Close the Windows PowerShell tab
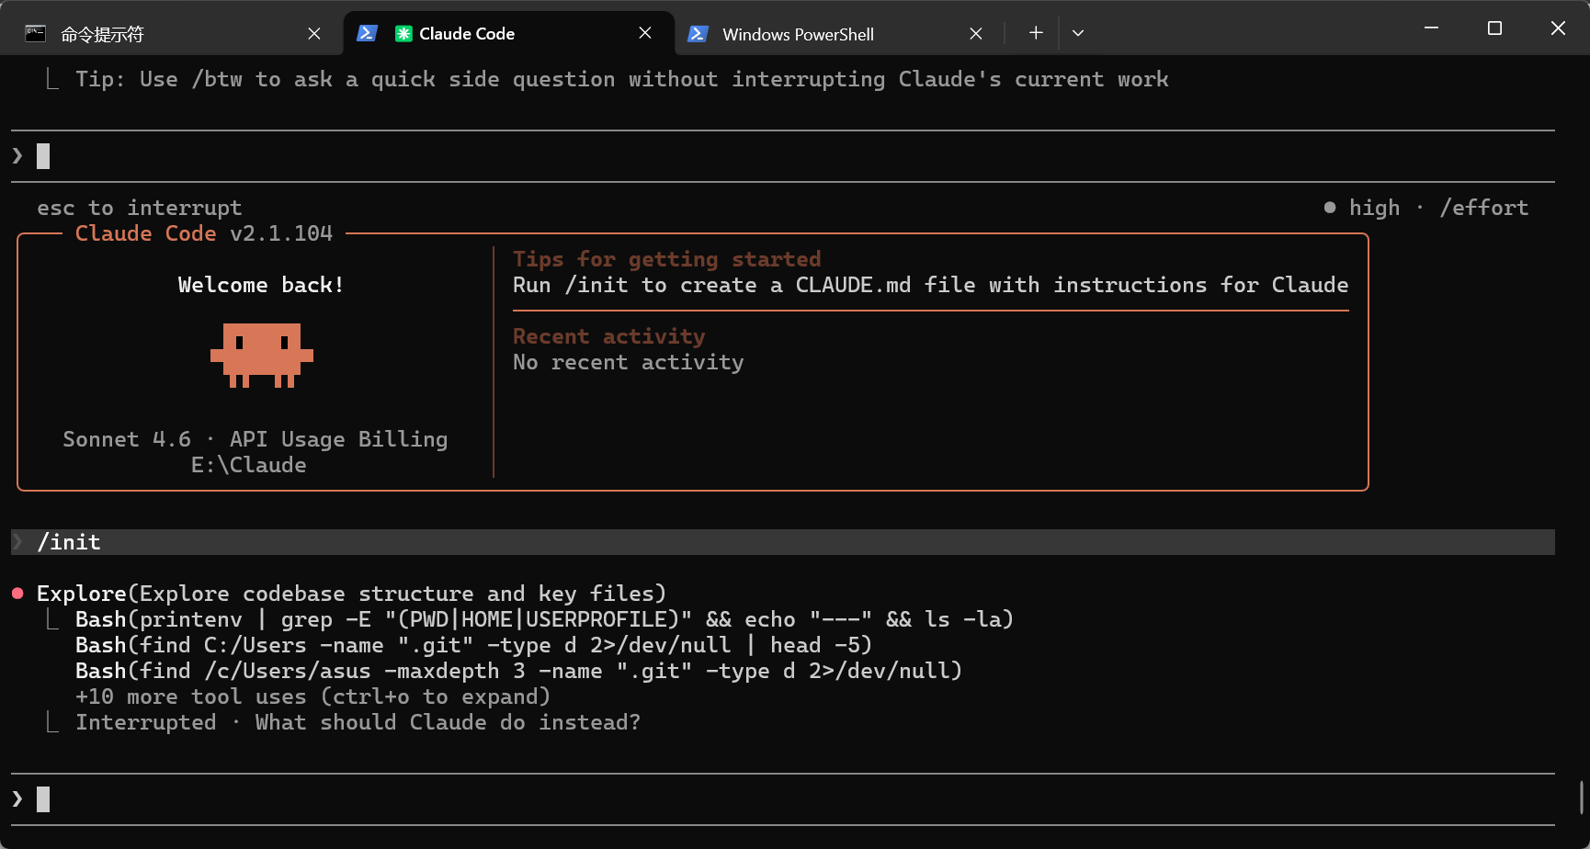Viewport: 1590px width, 849px height. (x=976, y=34)
